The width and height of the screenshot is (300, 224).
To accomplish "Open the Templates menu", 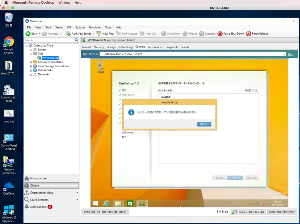I will pyautogui.click(x=95, y=27).
